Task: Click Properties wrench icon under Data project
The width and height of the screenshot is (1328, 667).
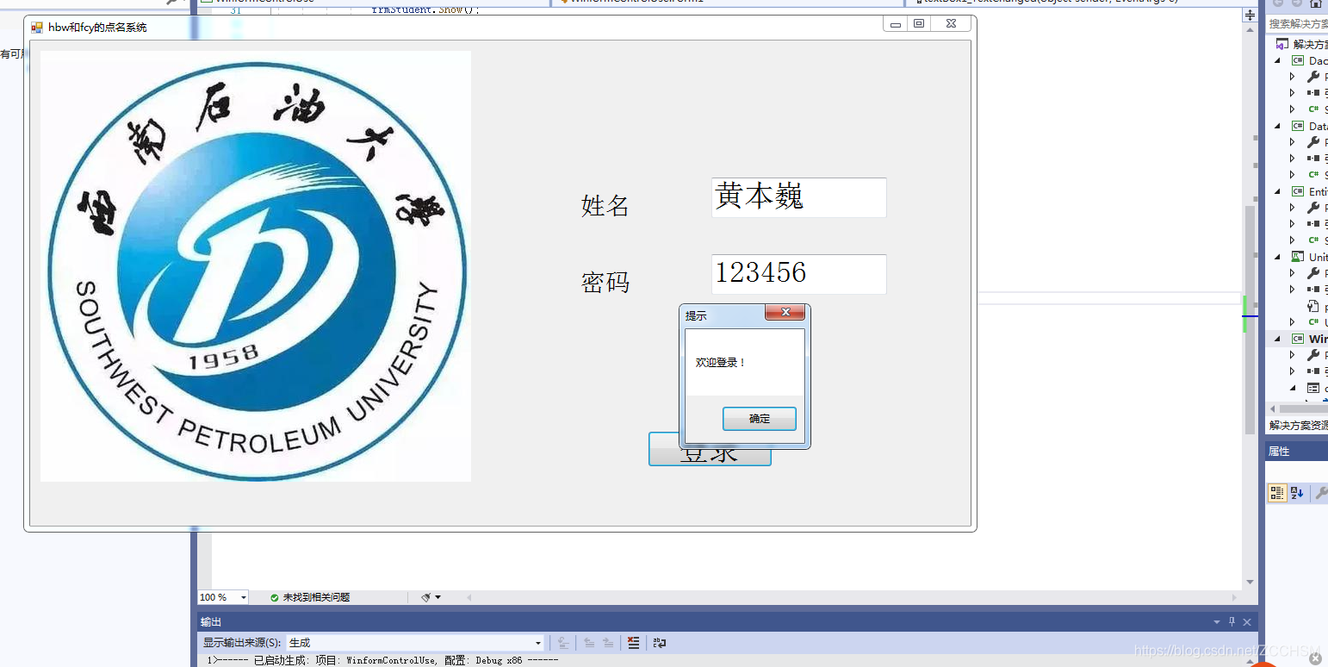Action: coord(1313,142)
